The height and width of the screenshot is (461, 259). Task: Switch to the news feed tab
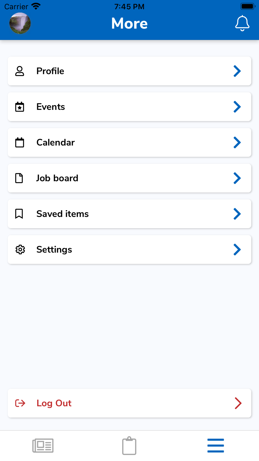pos(43,445)
